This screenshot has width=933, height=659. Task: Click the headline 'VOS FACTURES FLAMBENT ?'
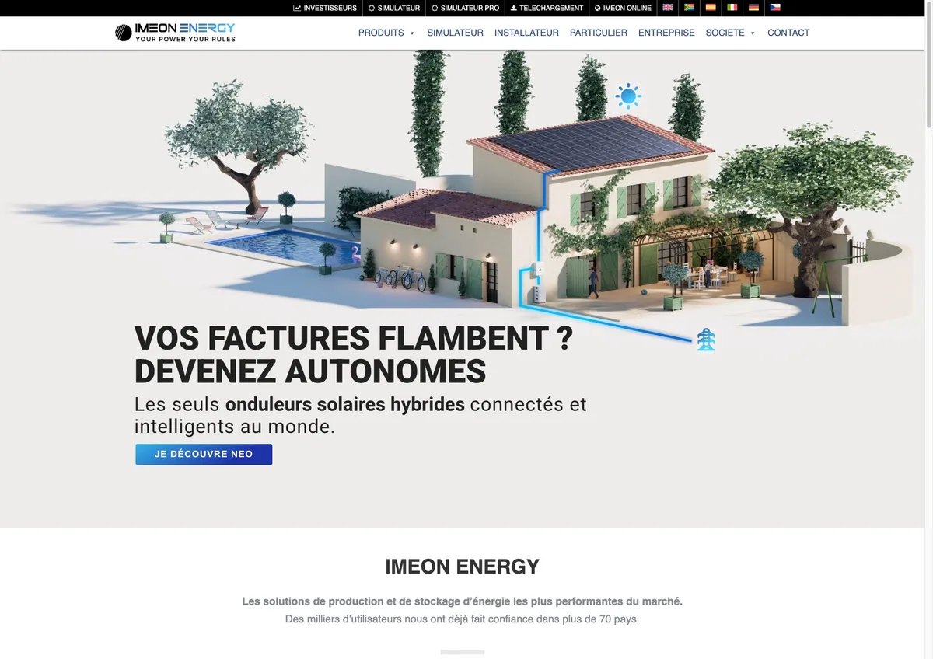tap(354, 339)
